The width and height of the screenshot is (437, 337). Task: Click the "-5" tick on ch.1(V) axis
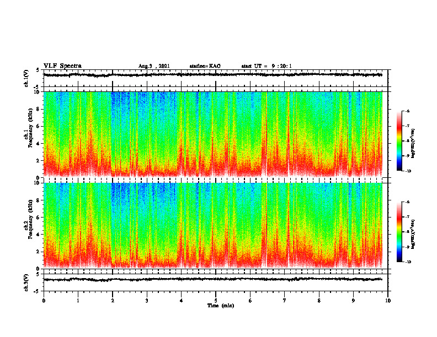(37, 87)
